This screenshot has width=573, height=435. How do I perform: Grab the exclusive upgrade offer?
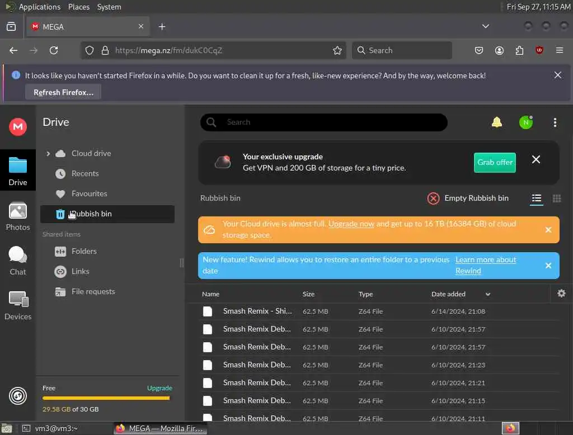point(495,163)
